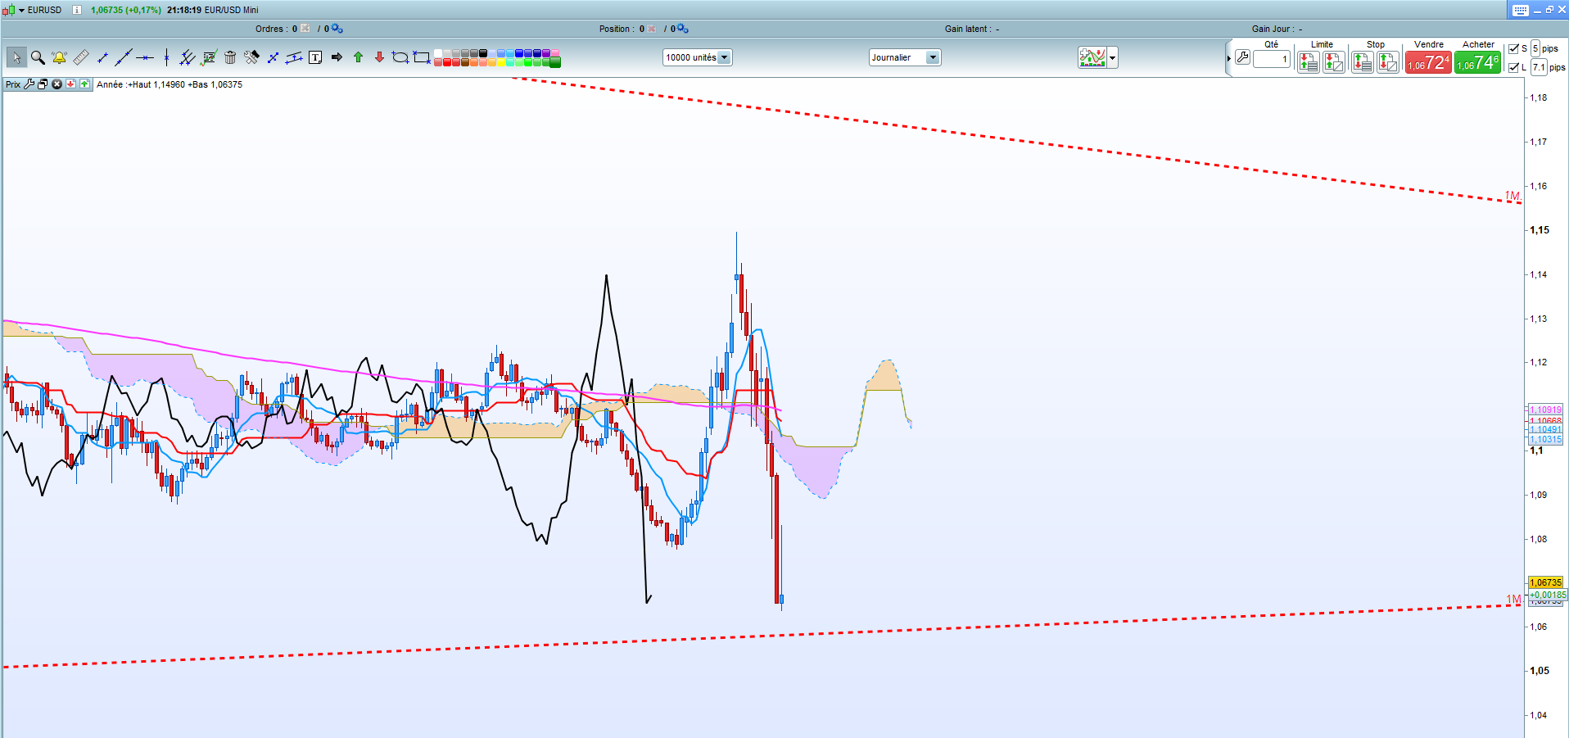1569x738 pixels.
Task: Open the 10000 unités dropdown
Action: tap(697, 57)
